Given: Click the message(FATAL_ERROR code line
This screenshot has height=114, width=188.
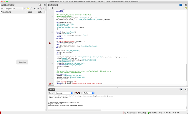Looking at the screenshot, I should [79, 84].
